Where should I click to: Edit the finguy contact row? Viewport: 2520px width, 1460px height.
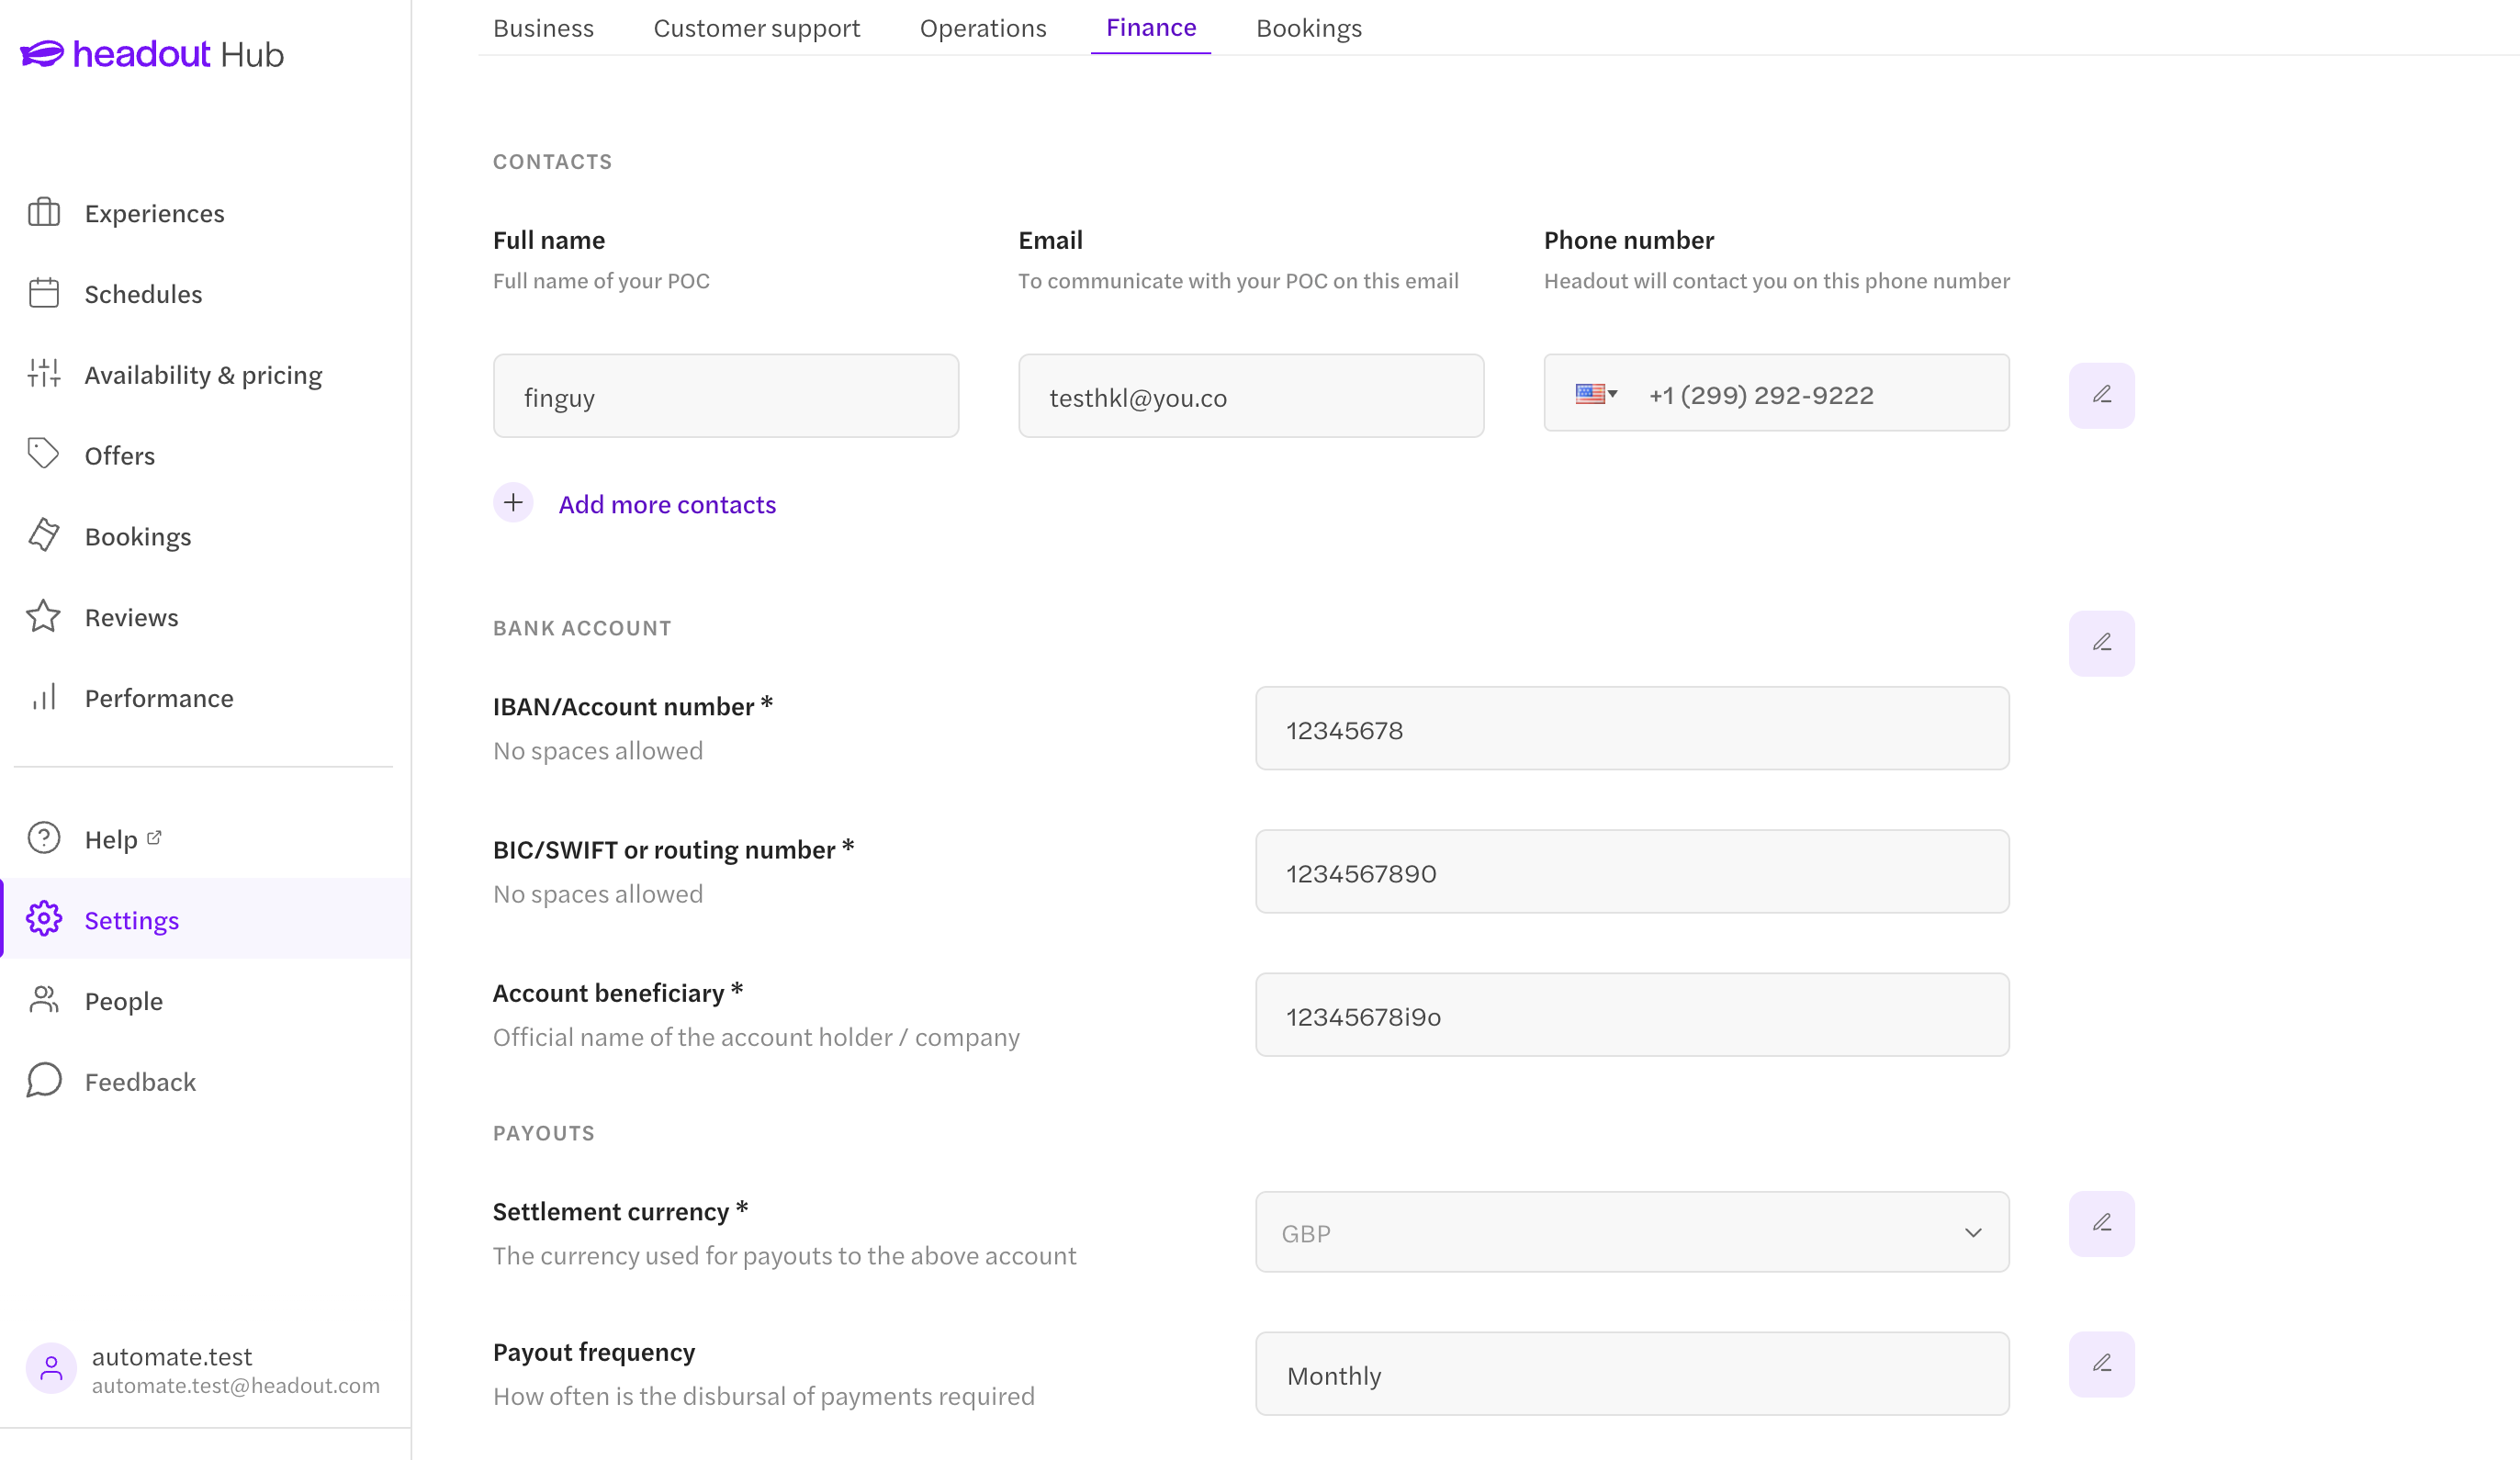pyautogui.click(x=2102, y=395)
